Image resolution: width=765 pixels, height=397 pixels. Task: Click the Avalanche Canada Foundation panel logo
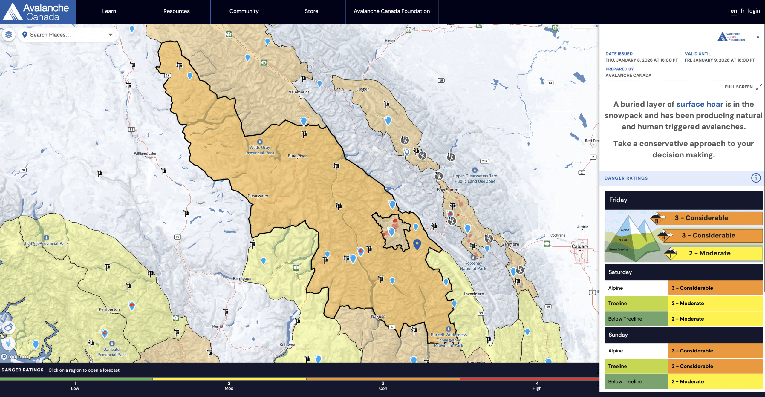click(731, 37)
